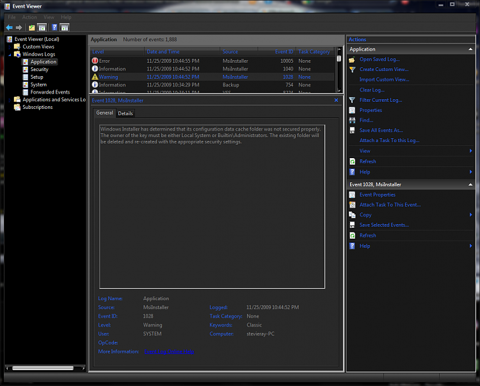Click the Find binoculars icon
Viewport: 480px width, 386px height.
pyautogui.click(x=352, y=120)
